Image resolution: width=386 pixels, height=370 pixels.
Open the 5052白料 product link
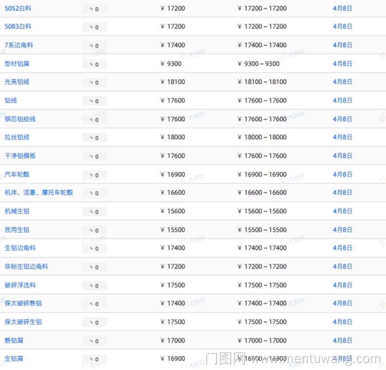18,8
